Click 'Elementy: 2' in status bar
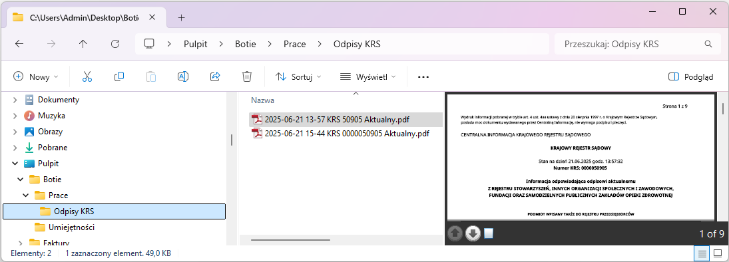Viewport: 729px width, 262px height. 31,253
